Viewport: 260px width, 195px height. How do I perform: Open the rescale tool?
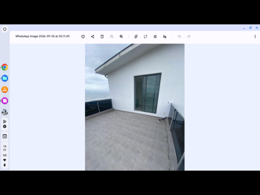pyautogui.click(x=145, y=37)
